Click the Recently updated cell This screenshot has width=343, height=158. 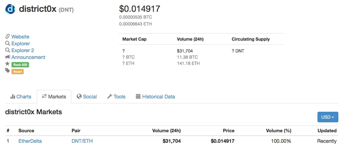pyautogui.click(x=327, y=141)
